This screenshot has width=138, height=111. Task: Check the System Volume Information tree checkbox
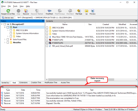pos(11,33)
